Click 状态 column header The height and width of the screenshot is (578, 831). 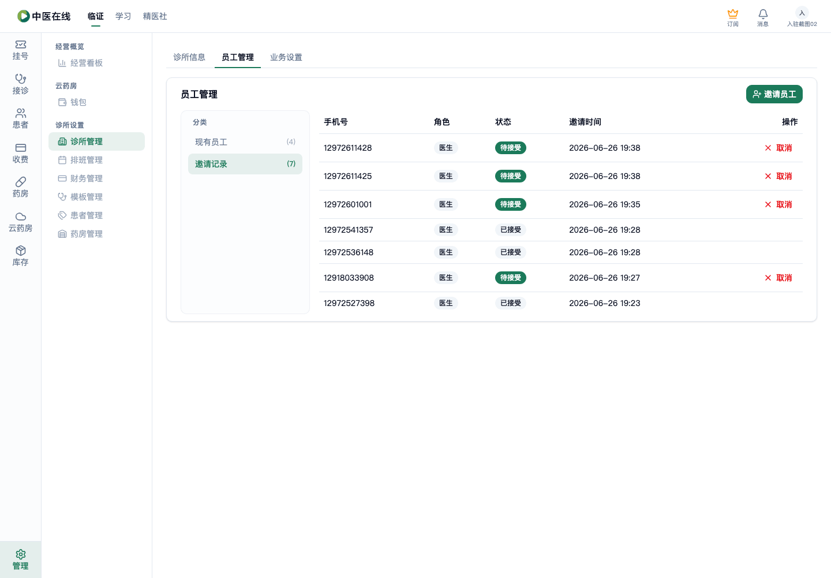(x=503, y=122)
